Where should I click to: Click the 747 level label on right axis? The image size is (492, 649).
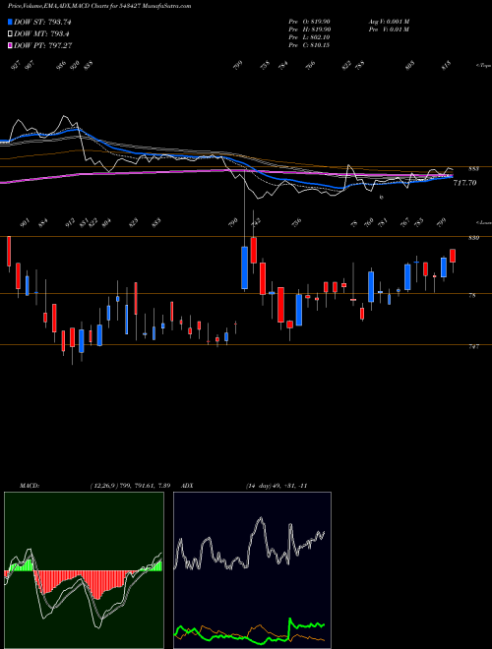click(474, 346)
